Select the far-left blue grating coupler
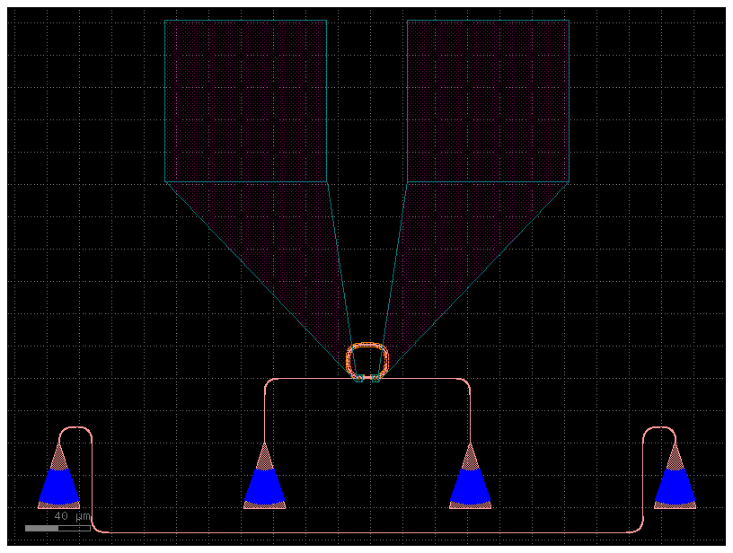Screen dimensions: 733x553 [x=58, y=486]
